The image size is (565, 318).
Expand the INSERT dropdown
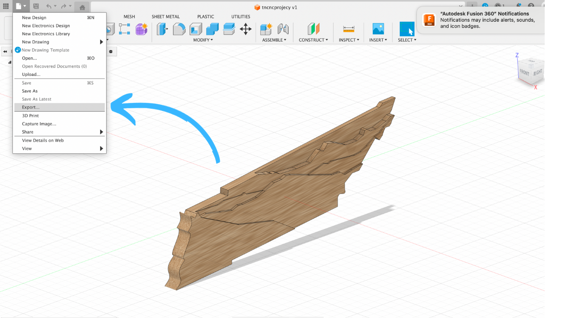point(378,40)
